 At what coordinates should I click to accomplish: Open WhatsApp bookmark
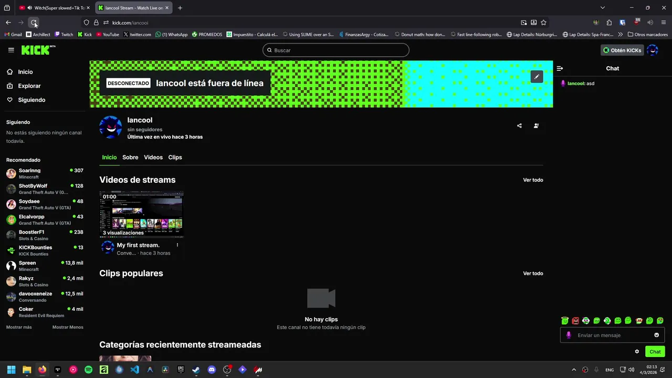click(x=171, y=35)
